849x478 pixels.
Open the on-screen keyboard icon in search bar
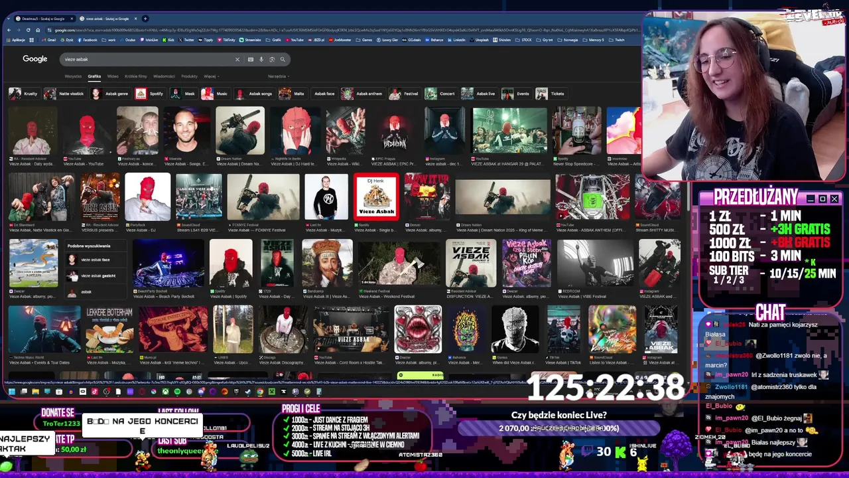coord(250,59)
